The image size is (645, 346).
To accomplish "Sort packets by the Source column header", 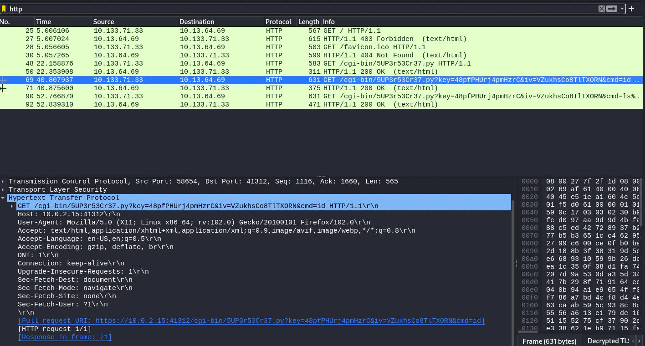I will click(x=135, y=22).
